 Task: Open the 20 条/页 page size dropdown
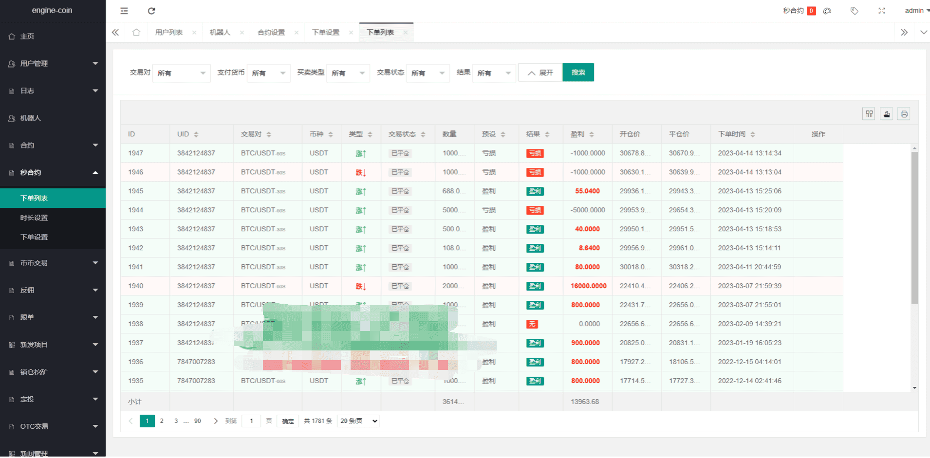[358, 421]
